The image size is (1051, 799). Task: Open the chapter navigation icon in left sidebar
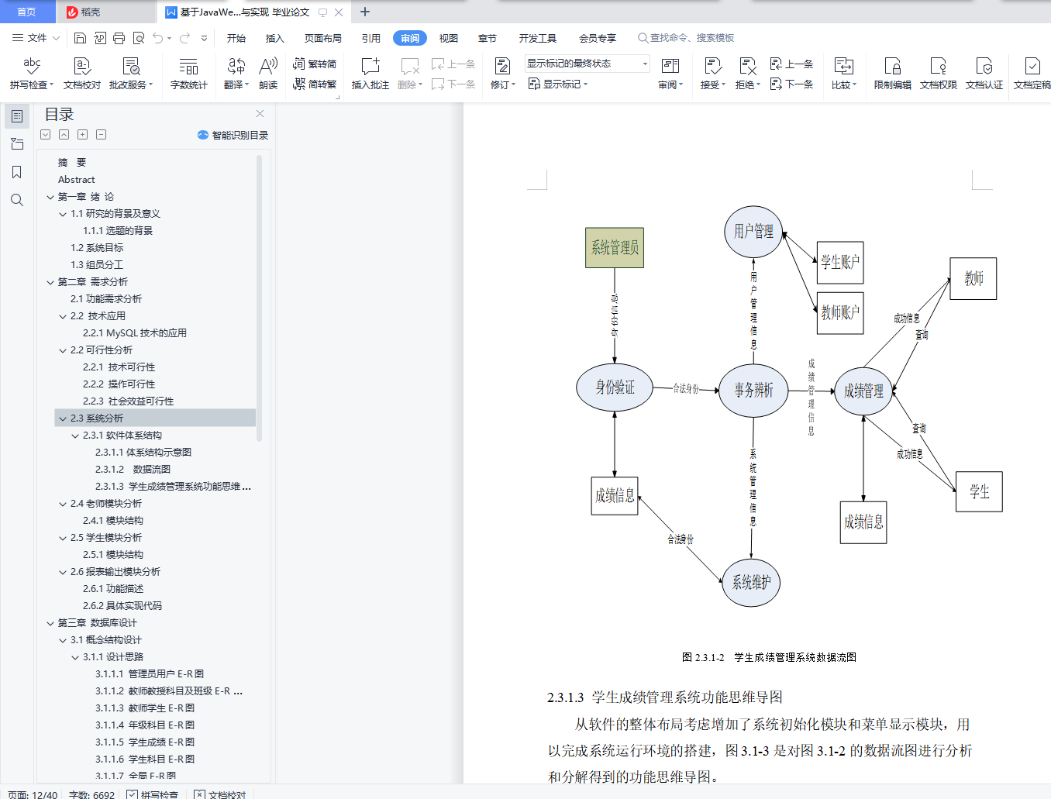pos(17,144)
